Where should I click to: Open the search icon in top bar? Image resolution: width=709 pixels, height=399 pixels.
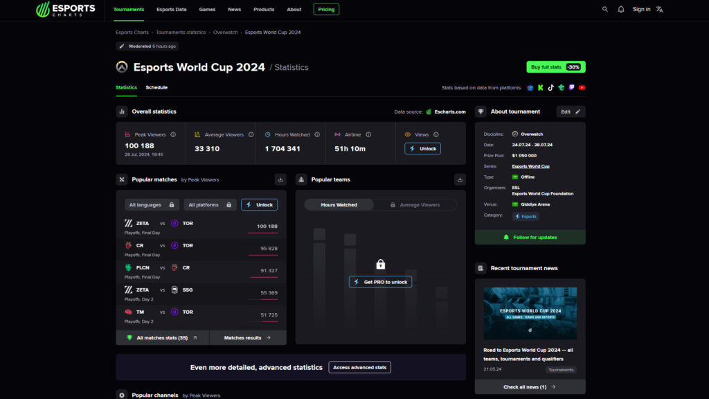pyautogui.click(x=604, y=10)
